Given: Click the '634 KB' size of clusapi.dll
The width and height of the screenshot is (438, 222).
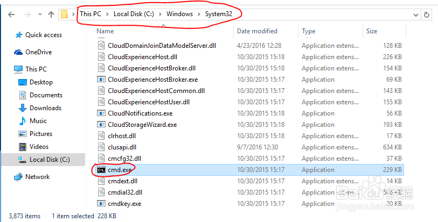Looking at the screenshot, I should point(392,147).
